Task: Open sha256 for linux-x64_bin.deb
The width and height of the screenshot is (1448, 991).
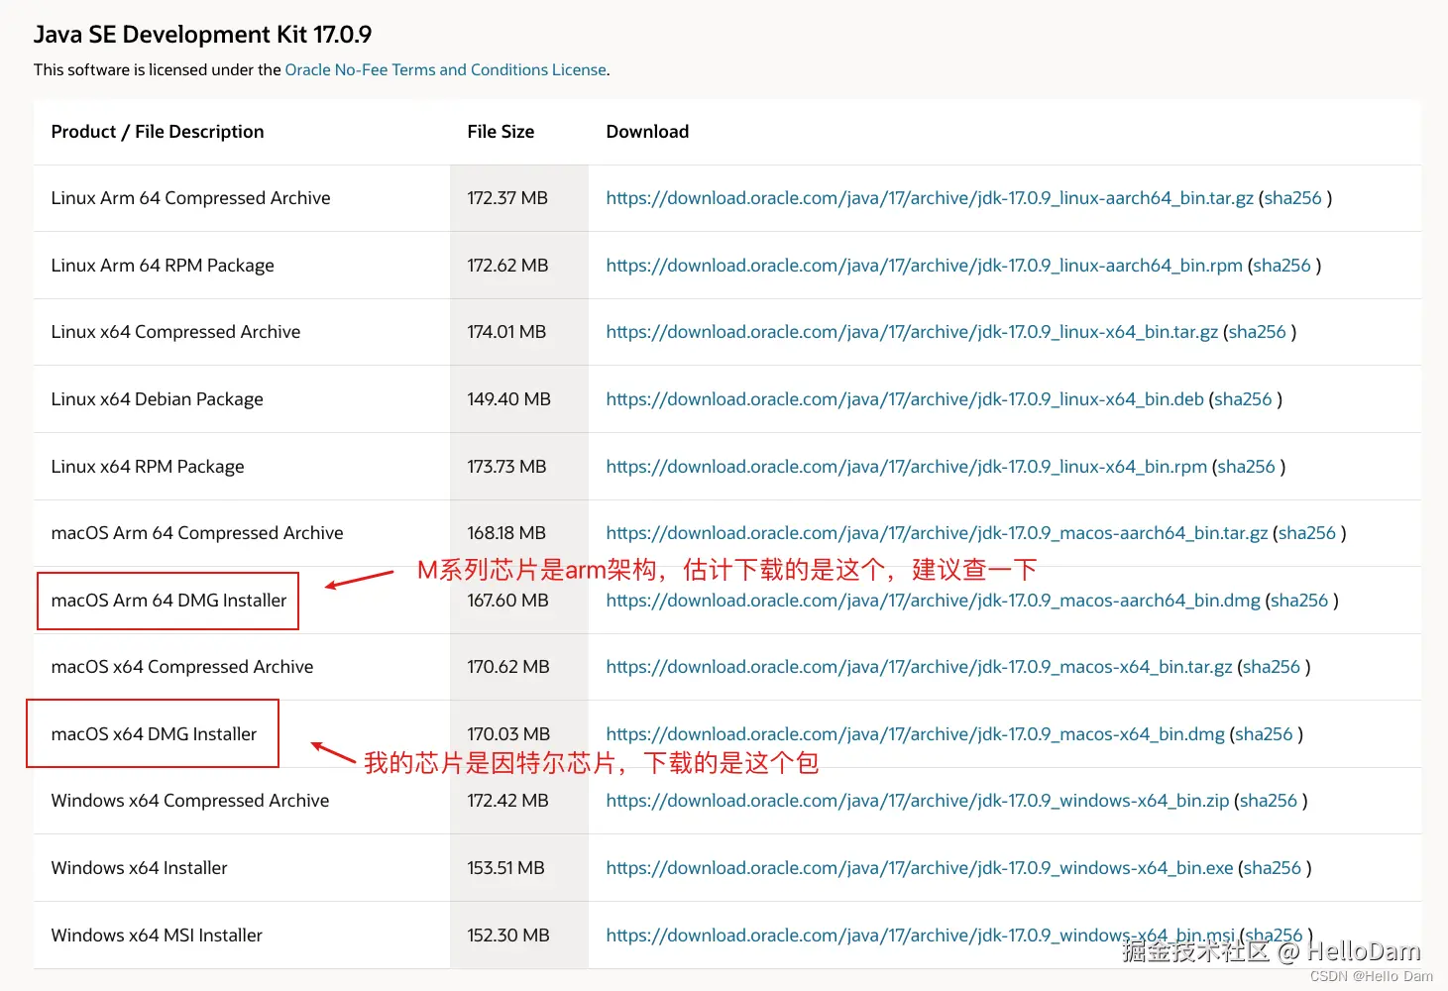Action: click(x=1243, y=399)
